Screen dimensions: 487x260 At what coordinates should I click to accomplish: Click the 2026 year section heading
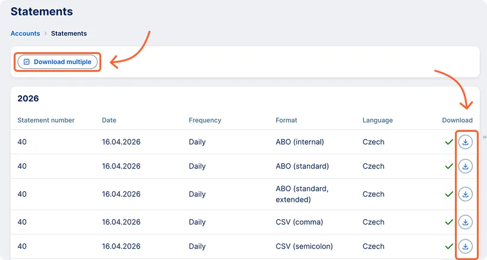pyautogui.click(x=29, y=99)
